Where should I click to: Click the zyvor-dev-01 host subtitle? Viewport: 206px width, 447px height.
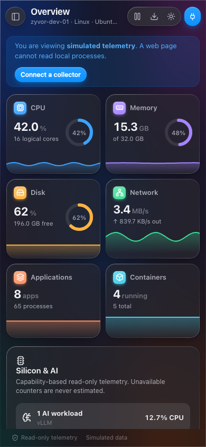click(74, 22)
